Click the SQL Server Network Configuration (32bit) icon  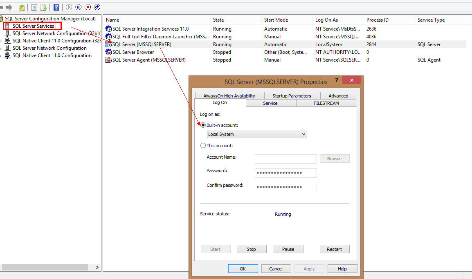(x=7, y=33)
